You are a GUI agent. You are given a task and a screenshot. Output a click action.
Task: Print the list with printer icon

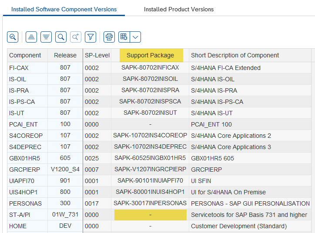pyautogui.click(x=109, y=37)
